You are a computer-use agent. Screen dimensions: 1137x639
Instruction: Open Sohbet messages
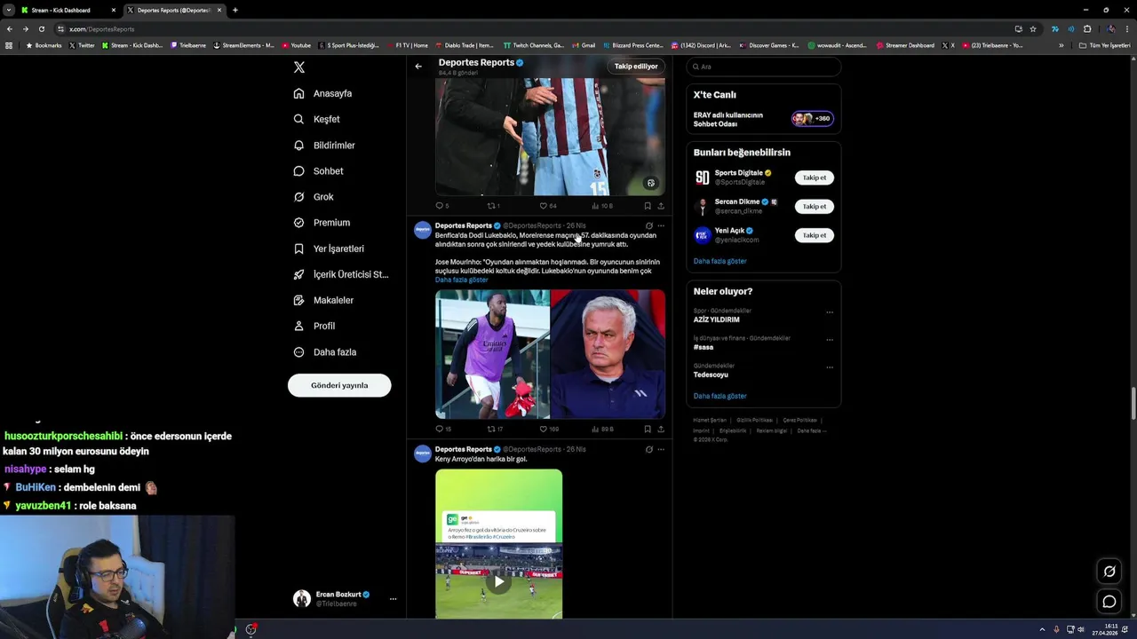coord(318,170)
